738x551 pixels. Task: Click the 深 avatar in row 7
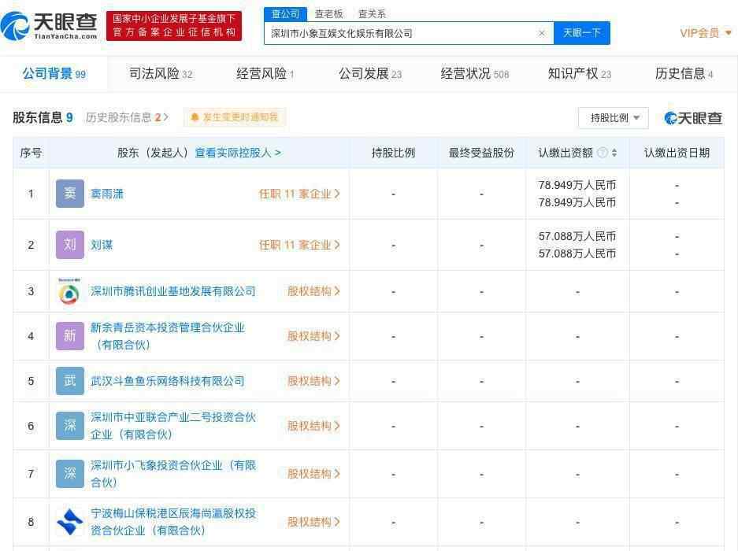[69, 473]
